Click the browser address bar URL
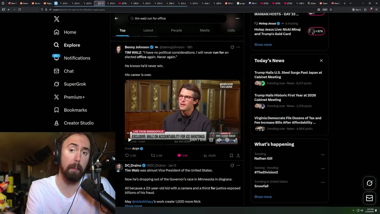Image resolution: width=380 pixels, height=214 pixels. [79, 10]
